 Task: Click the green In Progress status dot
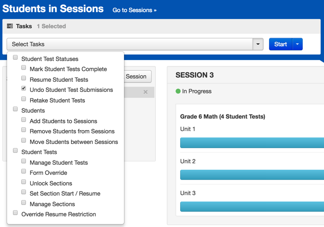click(x=178, y=91)
